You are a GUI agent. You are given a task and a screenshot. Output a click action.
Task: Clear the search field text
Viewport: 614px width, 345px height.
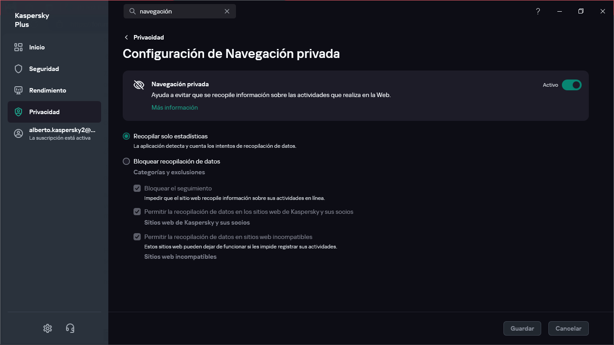(227, 11)
